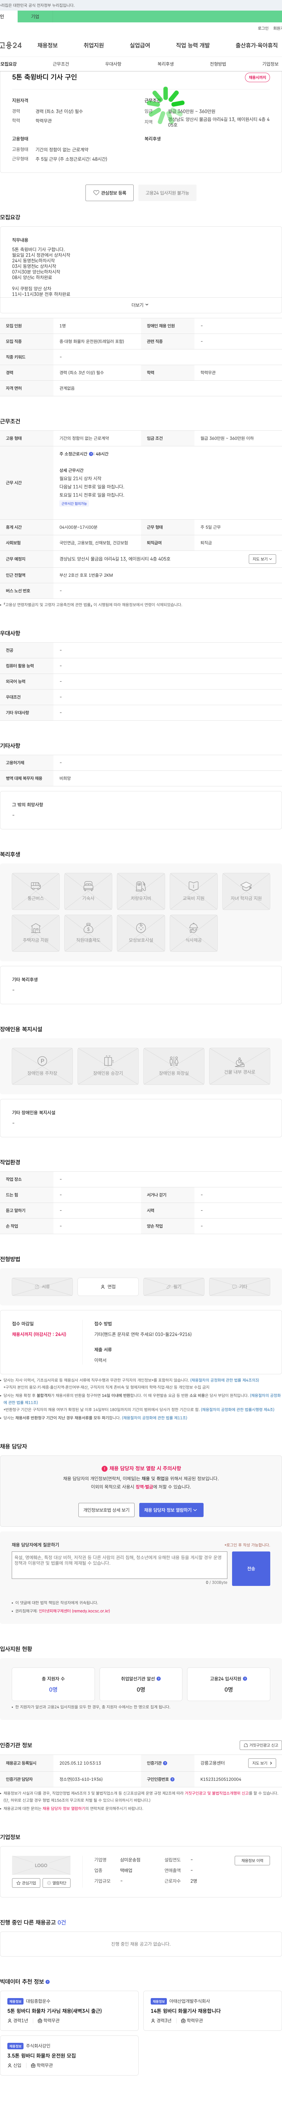Click the 개인정보보호법 상세 보기 button
The height and width of the screenshot is (2102, 282).
pos(107,1510)
